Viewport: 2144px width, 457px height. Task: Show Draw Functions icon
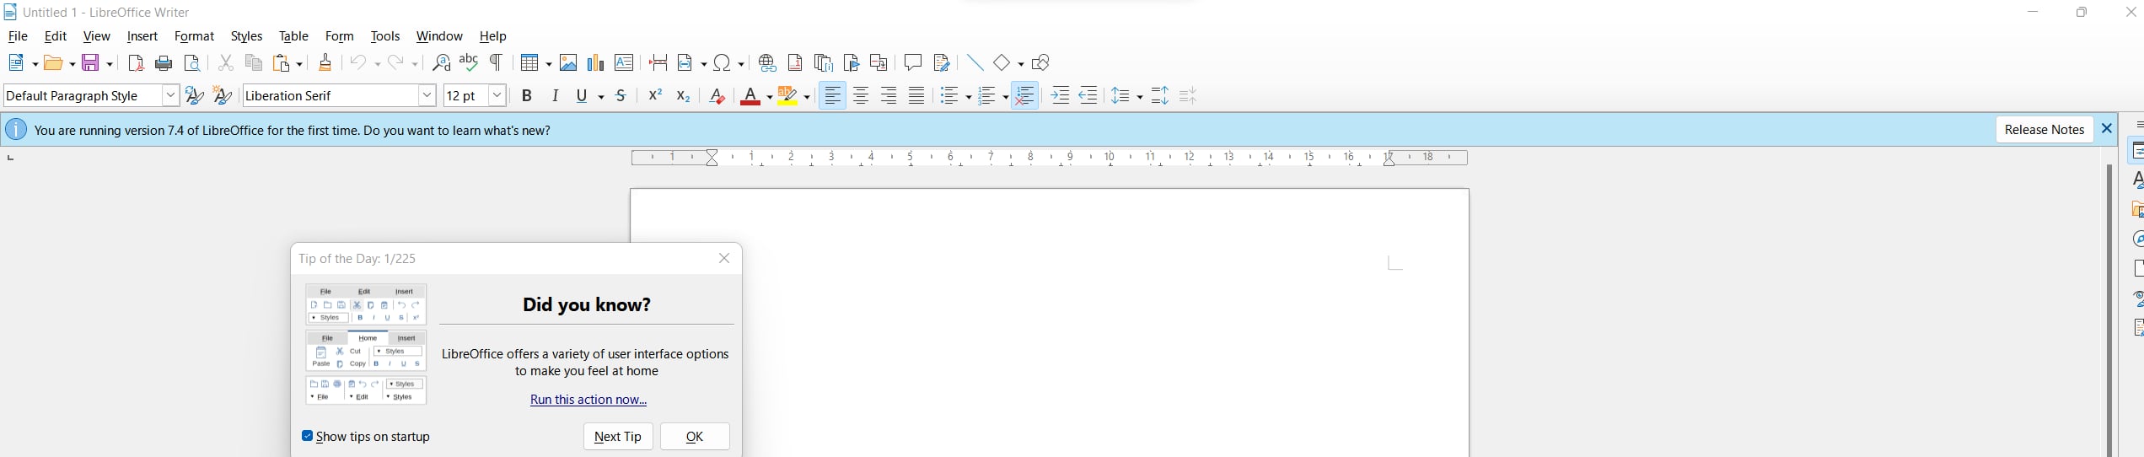click(1041, 63)
